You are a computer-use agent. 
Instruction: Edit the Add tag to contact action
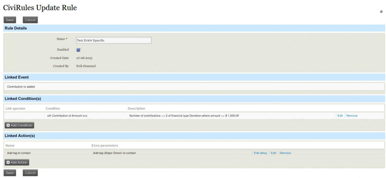[x=273, y=153]
